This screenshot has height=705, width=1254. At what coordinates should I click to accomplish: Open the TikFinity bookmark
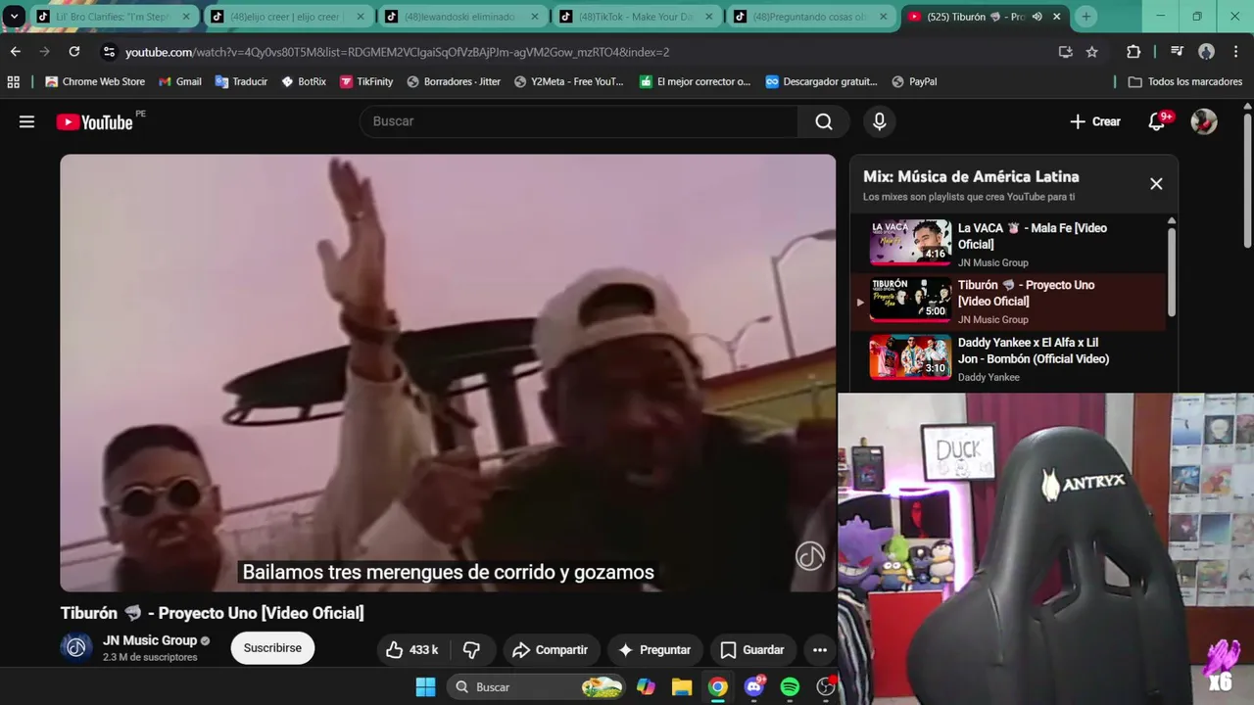pyautogui.click(x=366, y=82)
